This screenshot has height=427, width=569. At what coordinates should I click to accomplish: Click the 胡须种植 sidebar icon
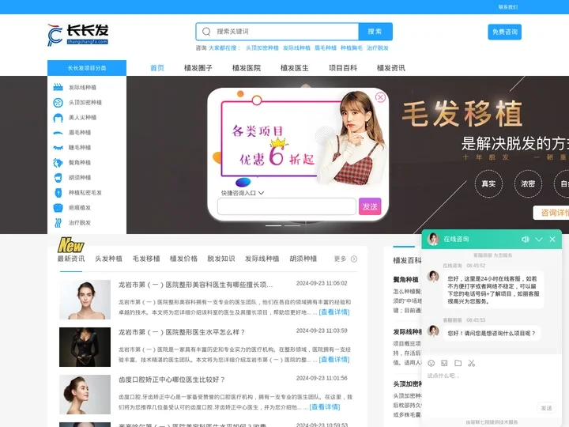coord(58,178)
